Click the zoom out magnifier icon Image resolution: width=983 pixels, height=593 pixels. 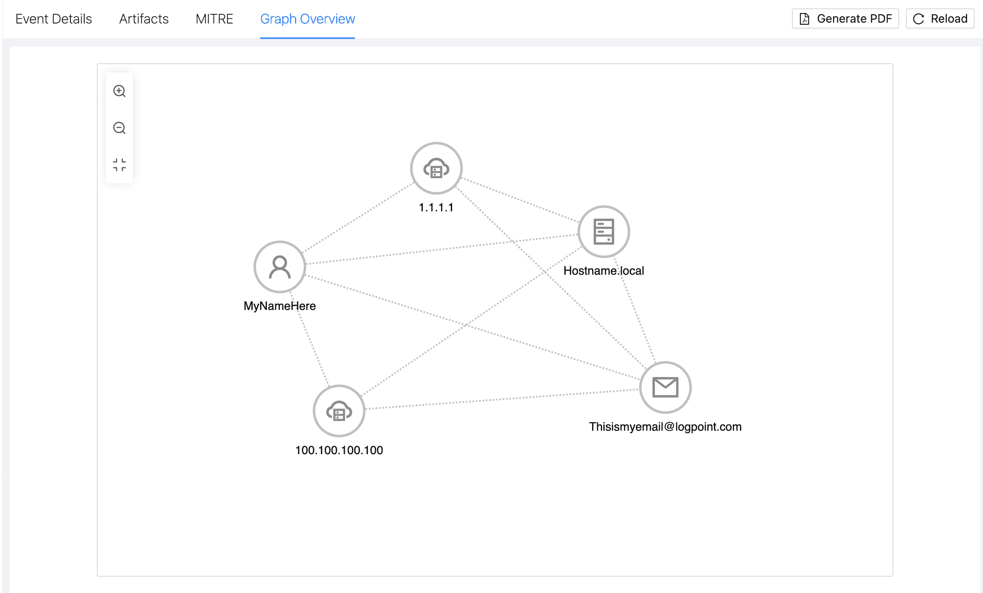pos(120,128)
